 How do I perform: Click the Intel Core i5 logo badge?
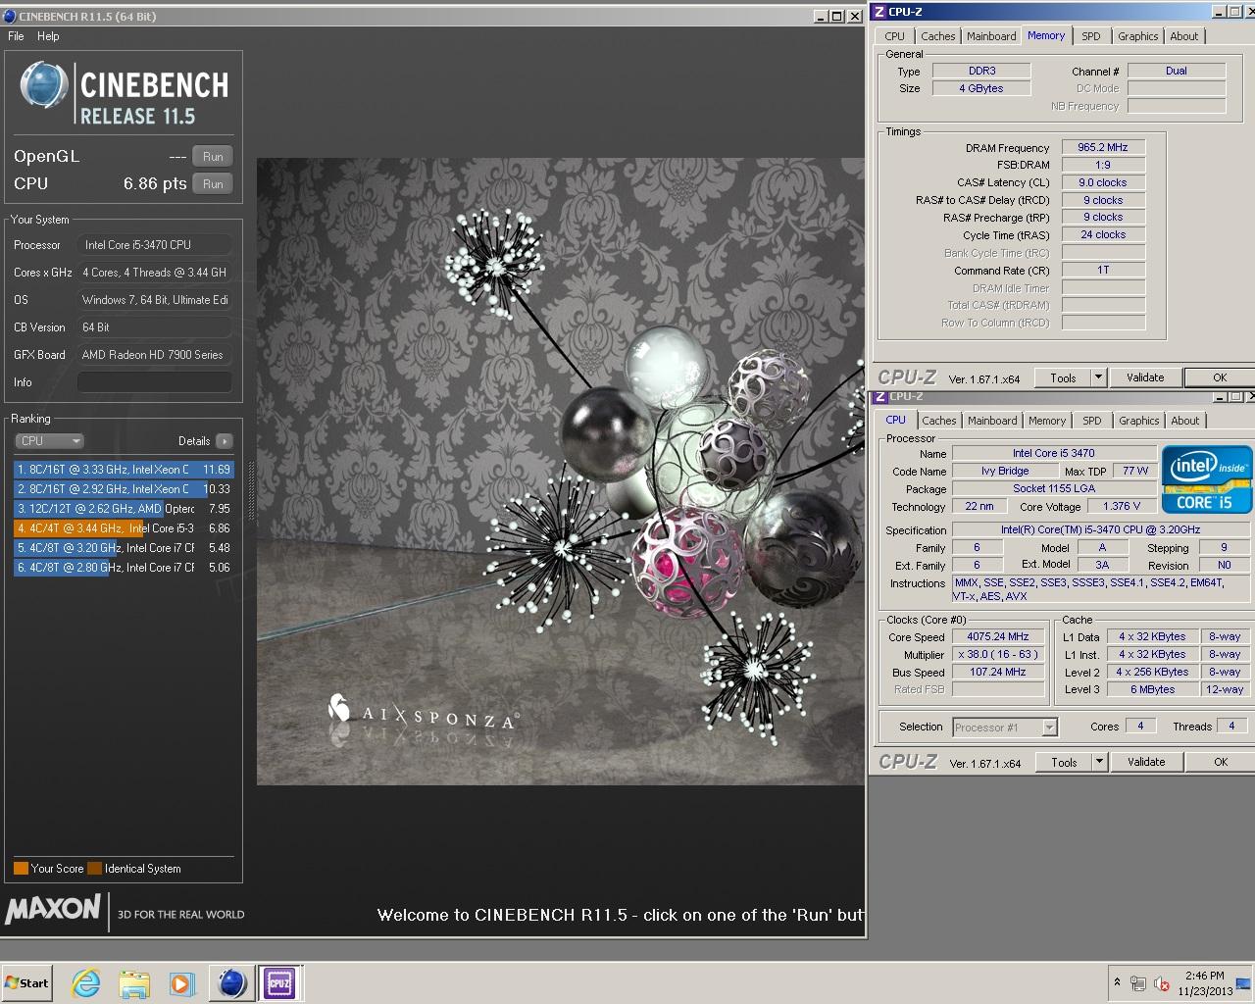(x=1207, y=479)
